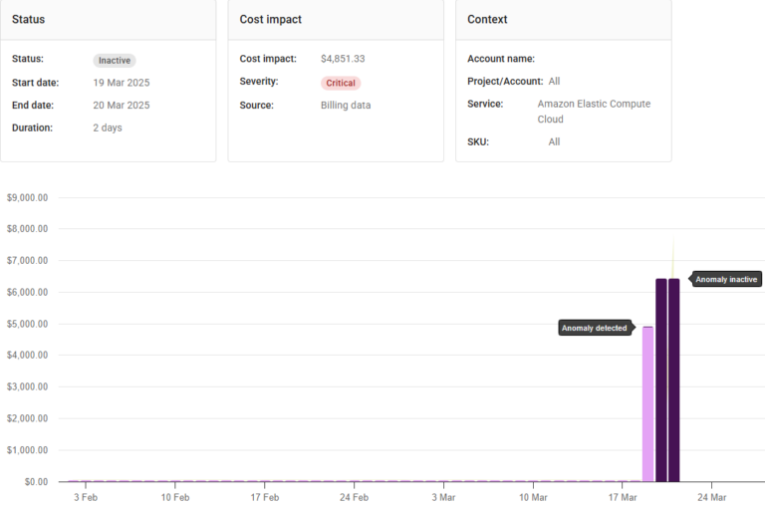Click the Anomaly inactive chart label

coord(726,279)
